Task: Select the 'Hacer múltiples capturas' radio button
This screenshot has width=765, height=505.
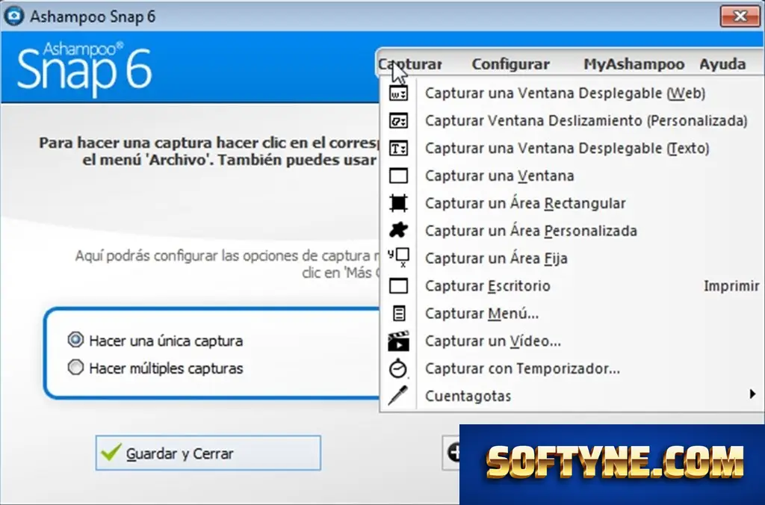Action: click(75, 367)
